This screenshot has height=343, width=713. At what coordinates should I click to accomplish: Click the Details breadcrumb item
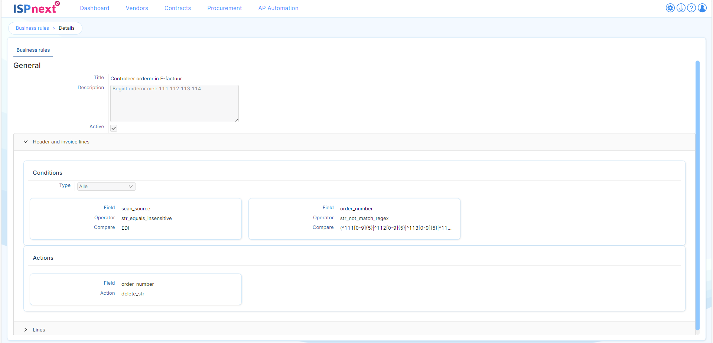coord(66,28)
